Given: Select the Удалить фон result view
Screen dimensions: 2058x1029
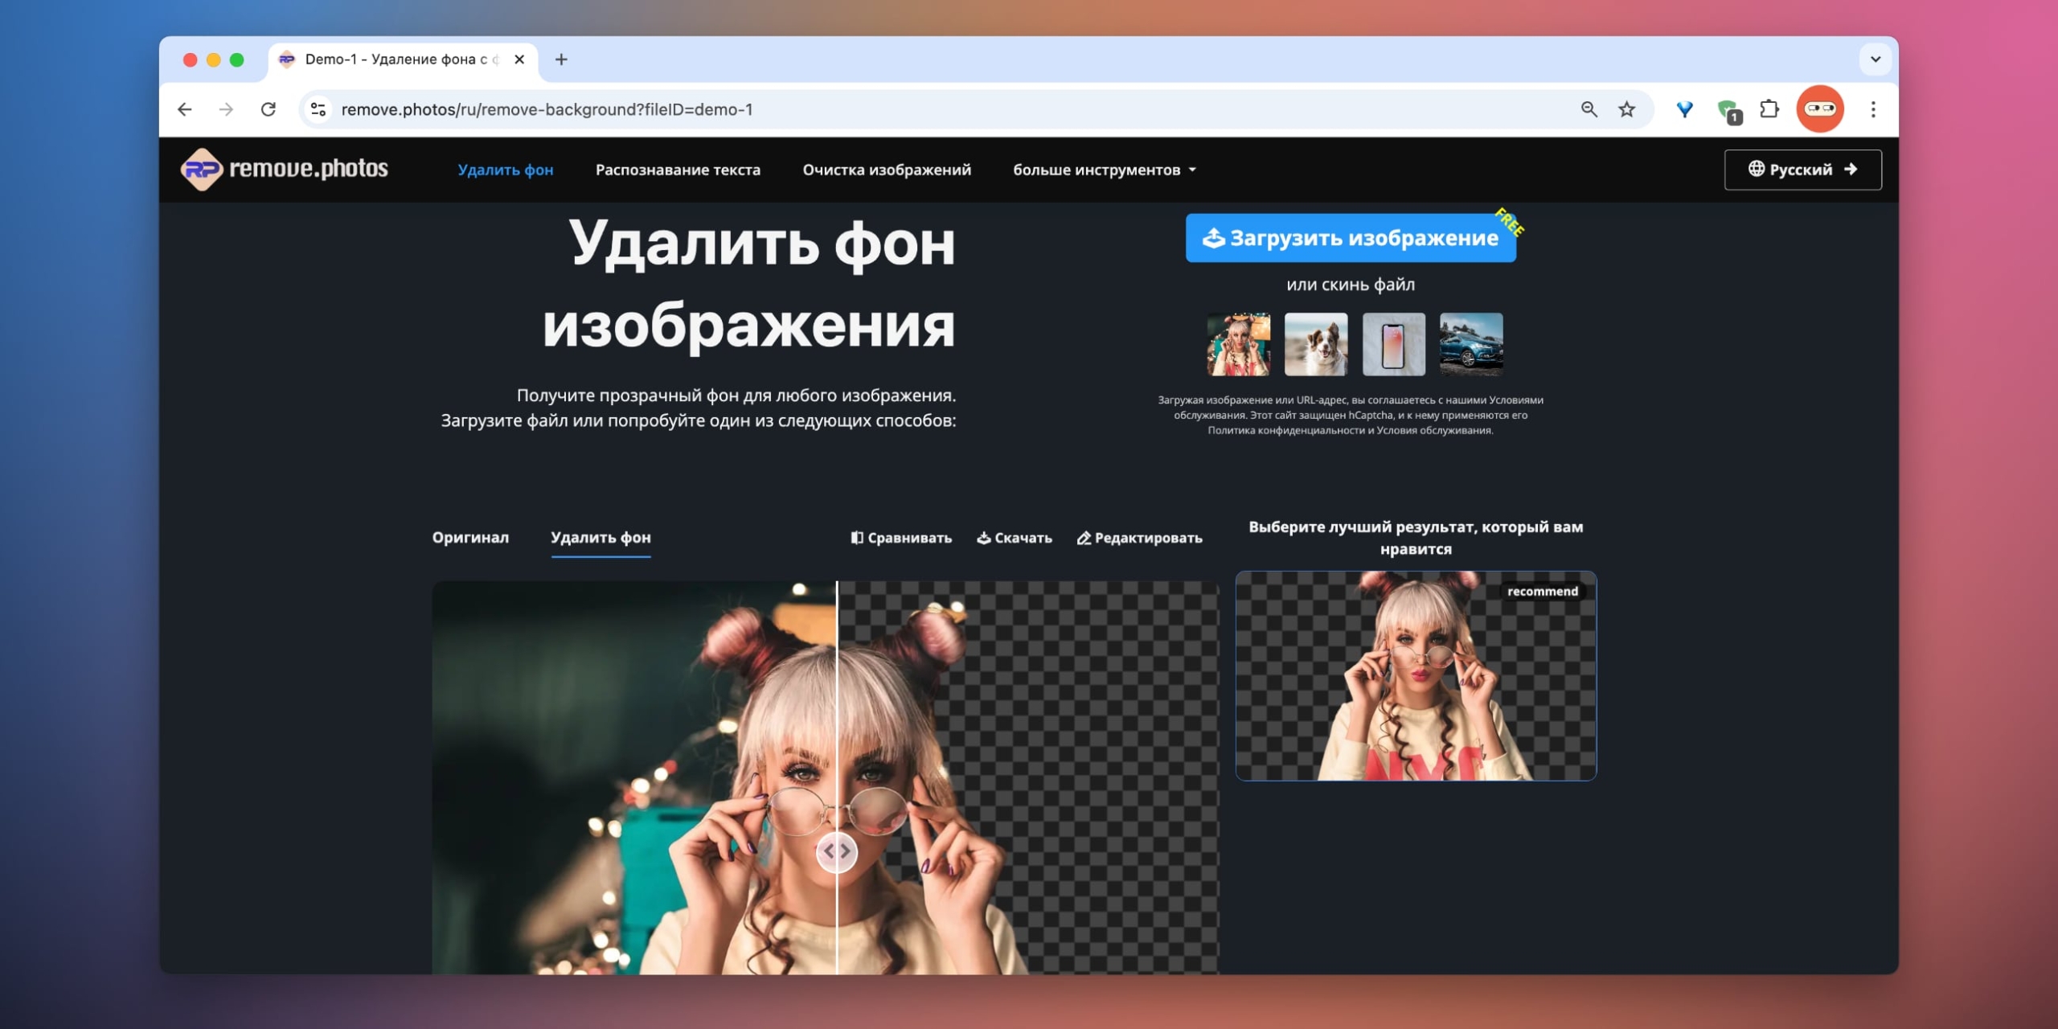Looking at the screenshot, I should coord(601,538).
